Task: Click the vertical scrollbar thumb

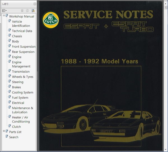Action: click(x=166, y=7)
